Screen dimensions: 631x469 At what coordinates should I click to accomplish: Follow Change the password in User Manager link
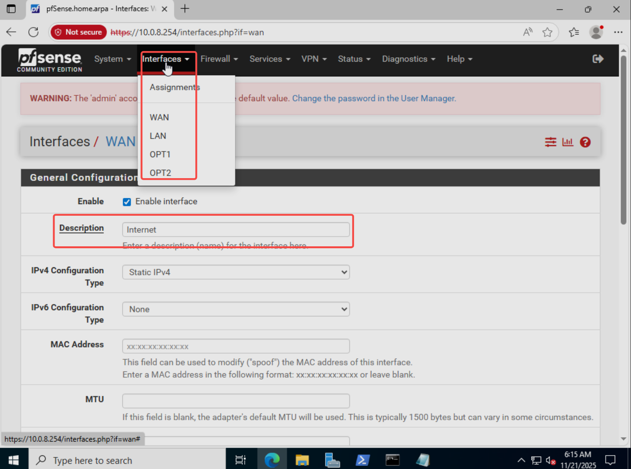374,98
